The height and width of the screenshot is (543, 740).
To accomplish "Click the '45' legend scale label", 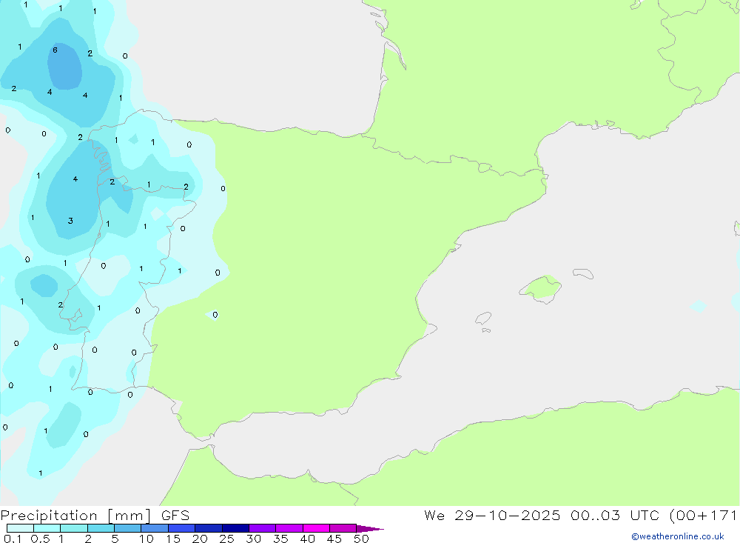I will pyautogui.click(x=334, y=539).
